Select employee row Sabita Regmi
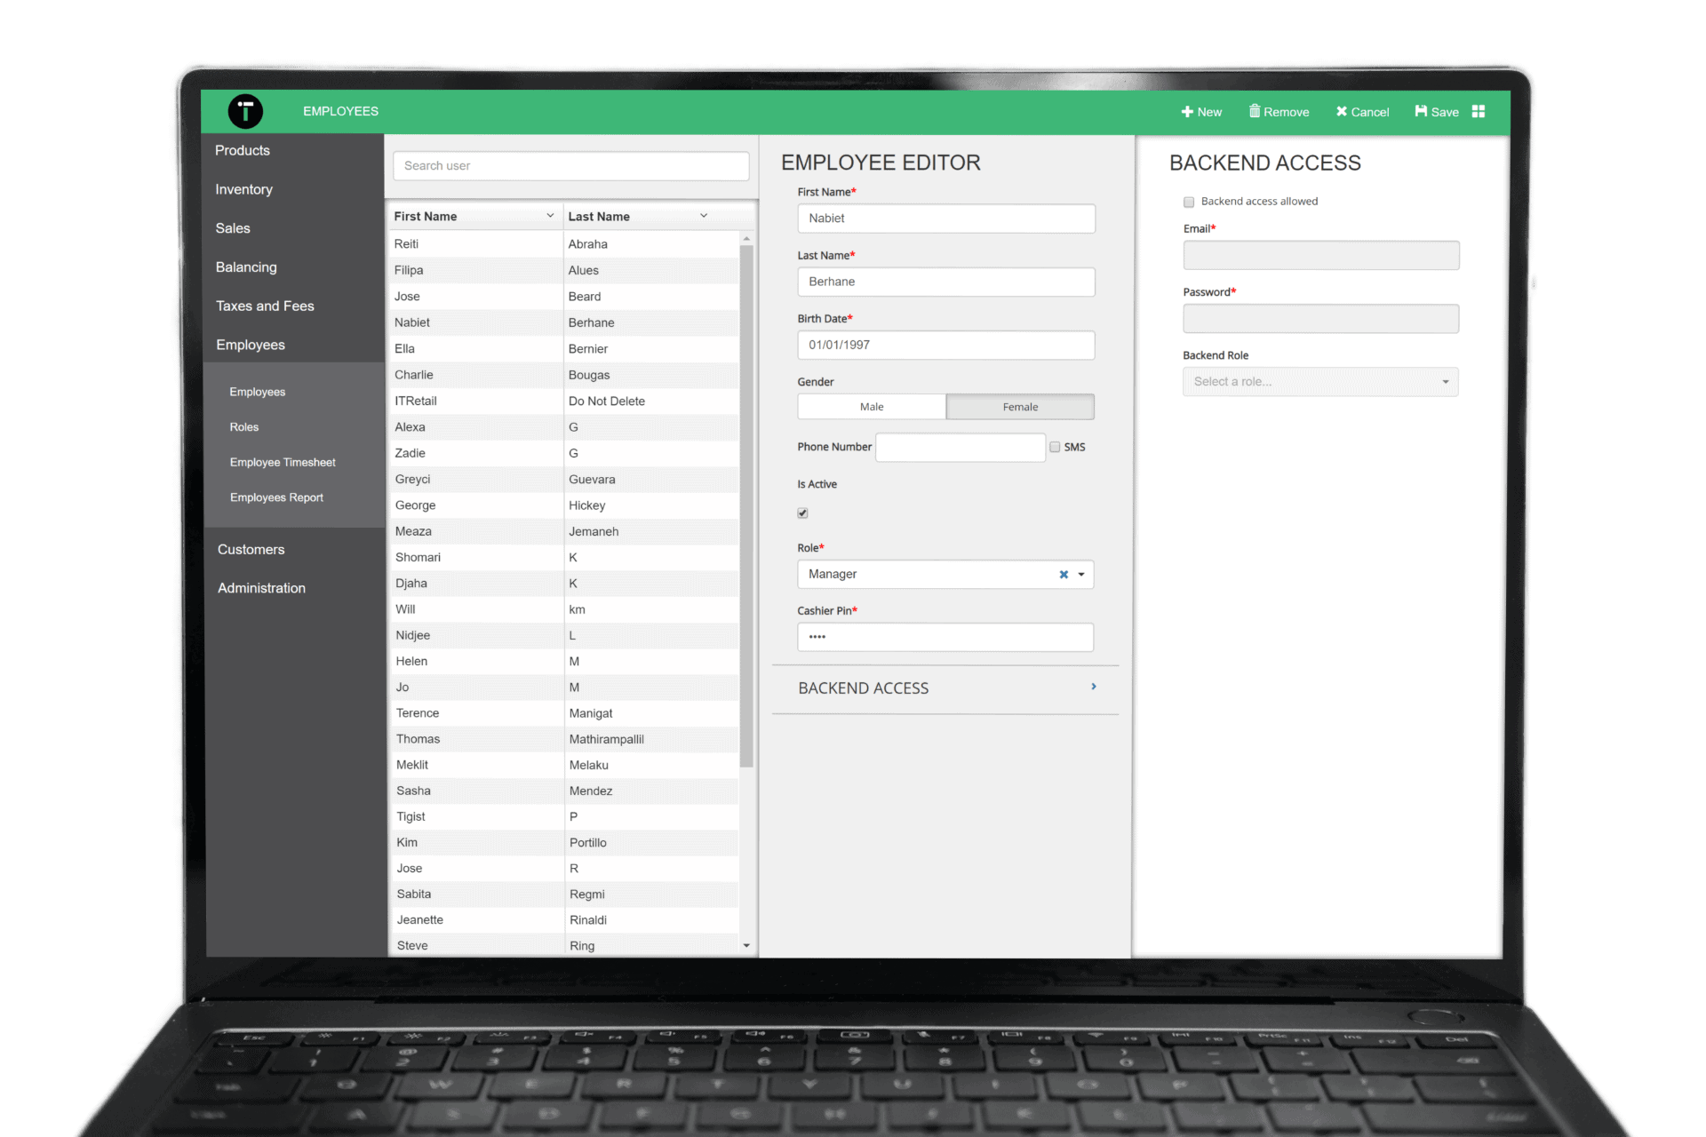 click(x=564, y=894)
